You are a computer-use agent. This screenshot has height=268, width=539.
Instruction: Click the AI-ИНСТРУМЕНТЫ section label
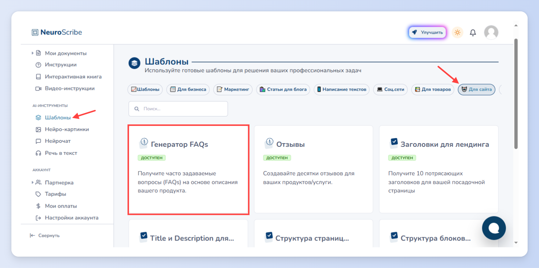[50, 106]
